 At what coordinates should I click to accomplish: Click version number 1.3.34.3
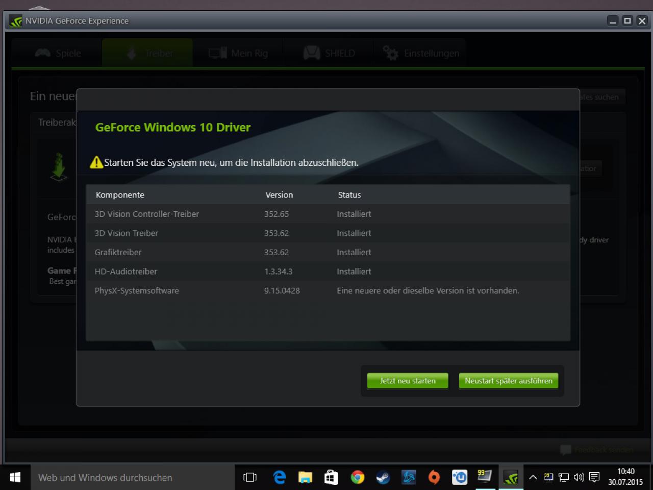(278, 272)
